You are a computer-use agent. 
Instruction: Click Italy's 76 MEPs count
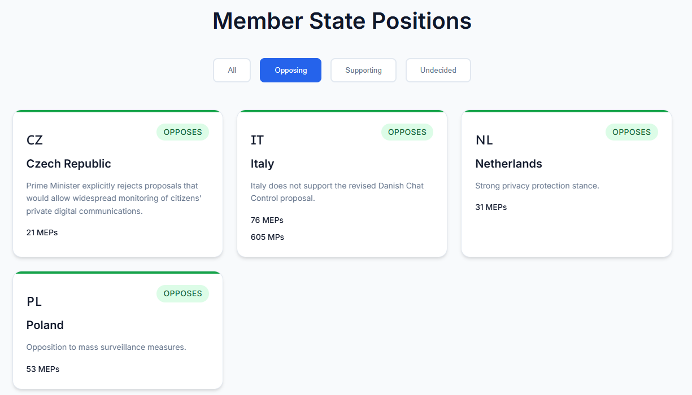(267, 220)
